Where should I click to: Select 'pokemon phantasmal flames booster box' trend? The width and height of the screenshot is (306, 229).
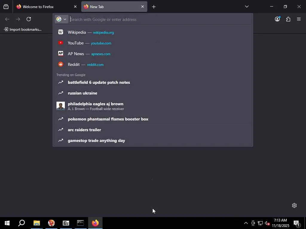pyautogui.click(x=153, y=119)
